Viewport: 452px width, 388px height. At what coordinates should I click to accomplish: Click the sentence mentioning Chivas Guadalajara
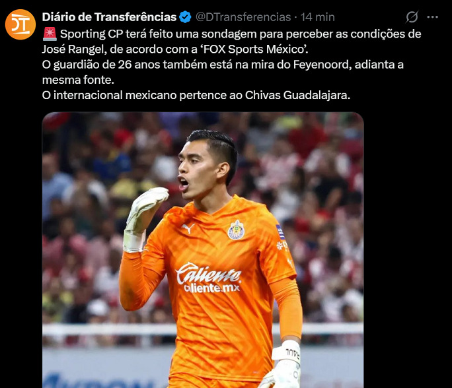point(196,95)
